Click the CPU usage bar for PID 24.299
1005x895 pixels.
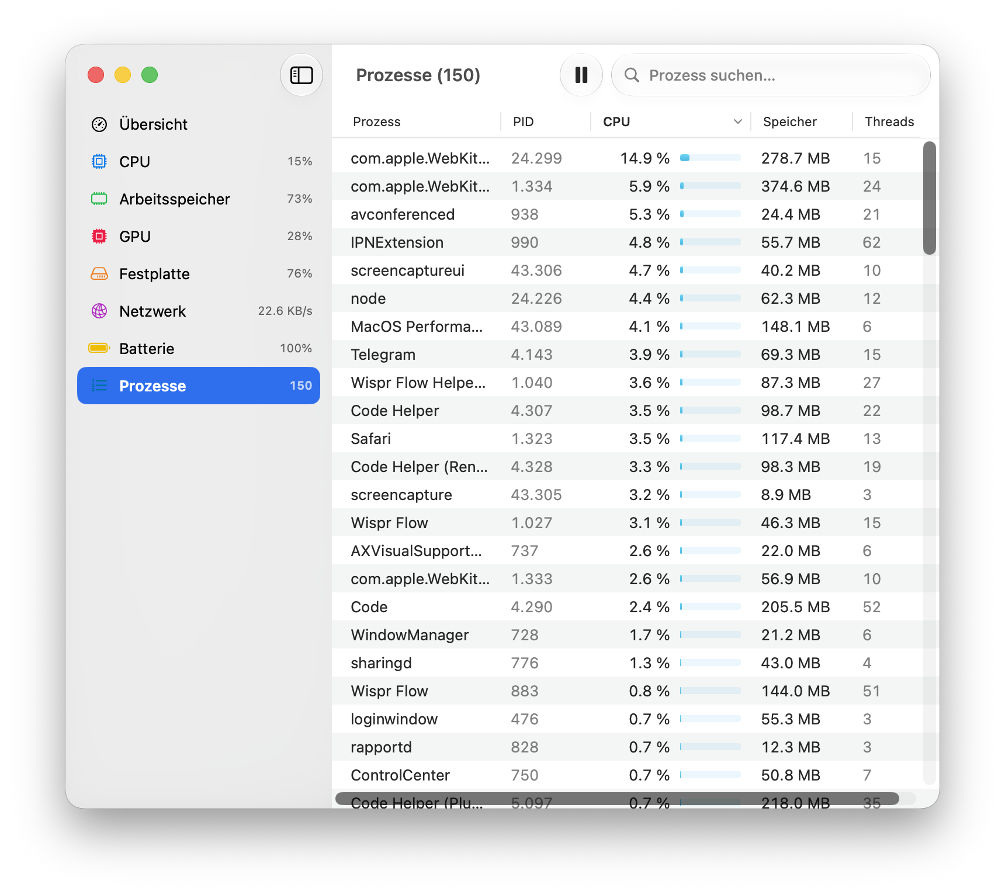711,158
